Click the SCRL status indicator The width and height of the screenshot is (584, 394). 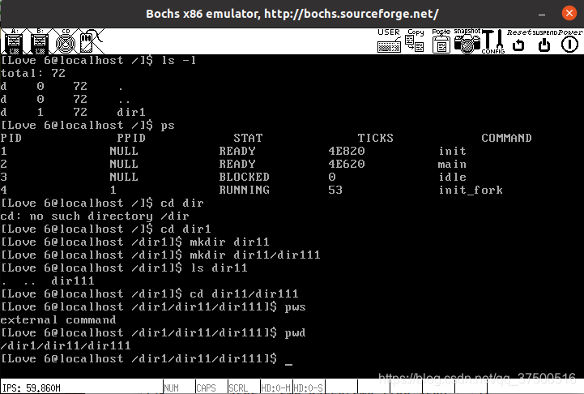tap(238, 388)
